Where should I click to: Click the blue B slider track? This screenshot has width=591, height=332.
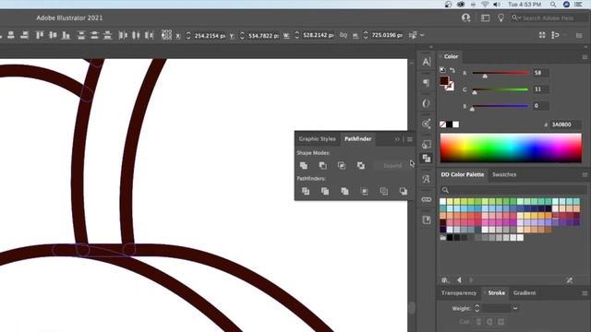[501, 106]
